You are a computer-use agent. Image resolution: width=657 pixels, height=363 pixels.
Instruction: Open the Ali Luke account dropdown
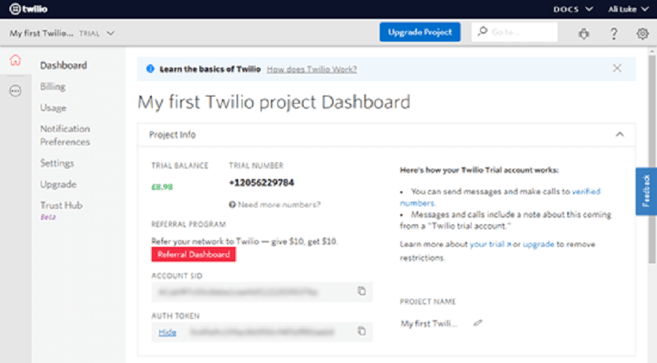[x=628, y=9]
